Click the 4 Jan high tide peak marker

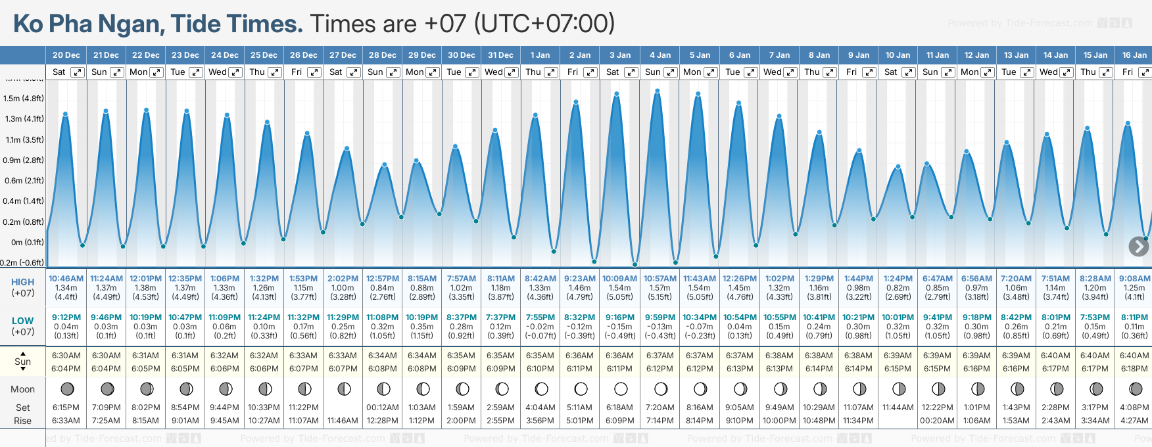[x=658, y=91]
